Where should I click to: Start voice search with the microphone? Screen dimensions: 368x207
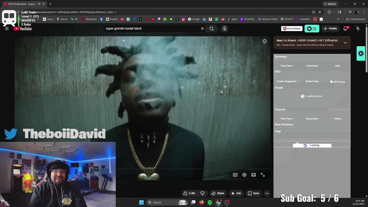(x=225, y=28)
